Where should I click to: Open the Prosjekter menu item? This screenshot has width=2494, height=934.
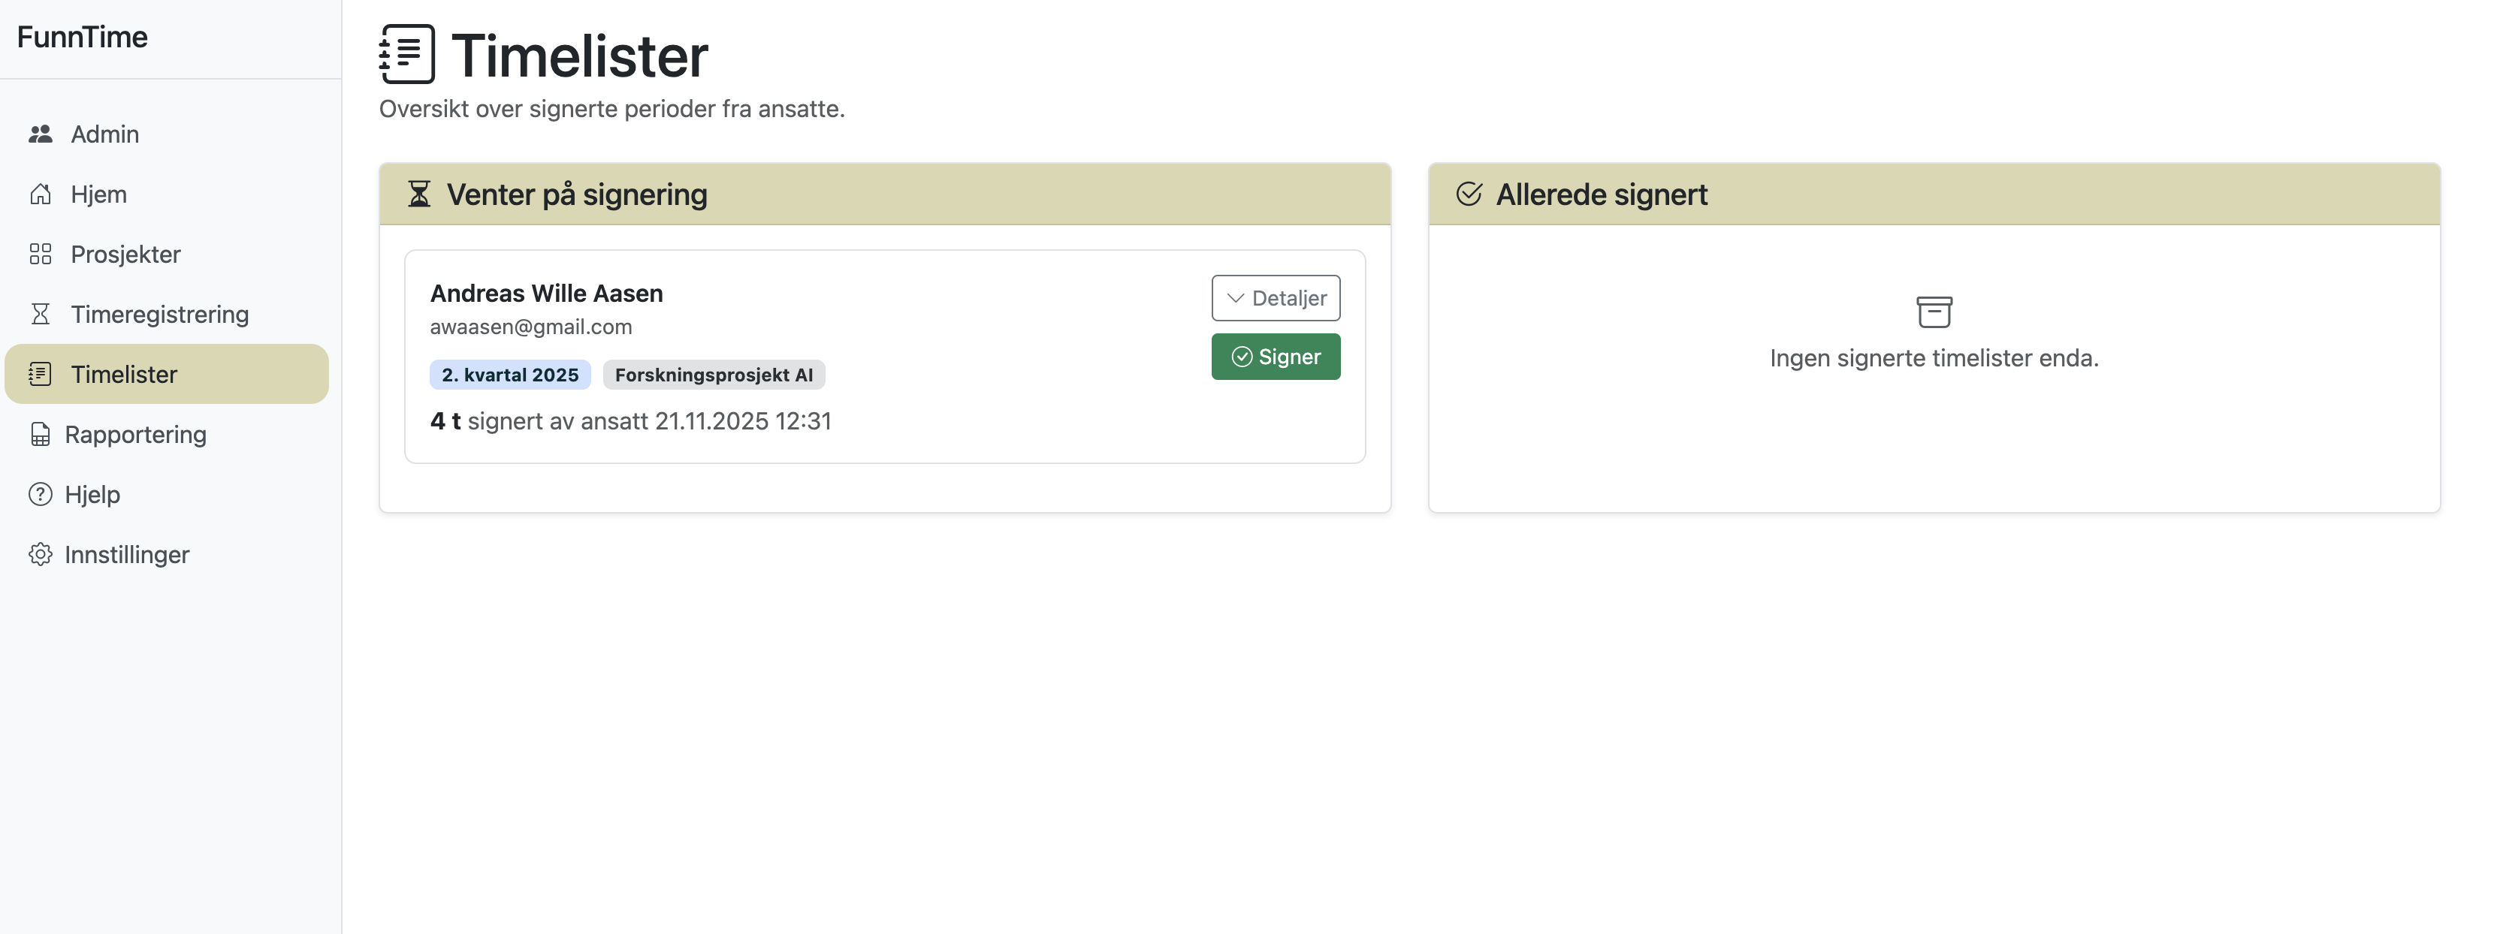pyautogui.click(x=125, y=254)
